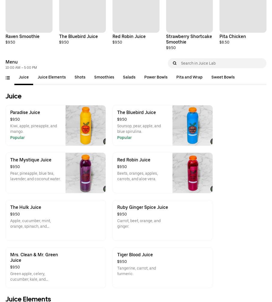Open Tiger Blood Juice details
The height and width of the screenshot is (302, 272).
(x=163, y=268)
